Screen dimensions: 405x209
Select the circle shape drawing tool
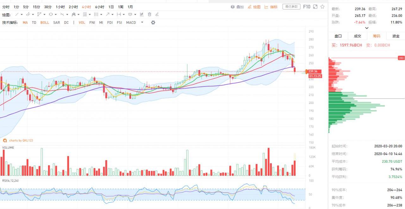tap(51, 15)
